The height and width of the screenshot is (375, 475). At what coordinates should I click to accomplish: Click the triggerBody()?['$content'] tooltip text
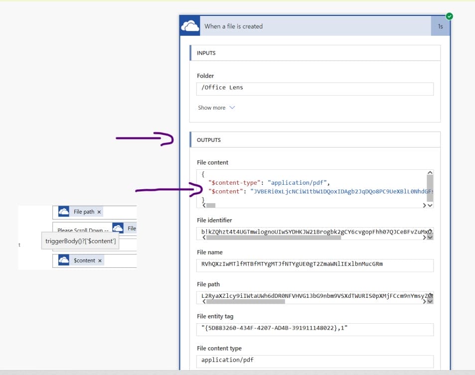pos(81,241)
